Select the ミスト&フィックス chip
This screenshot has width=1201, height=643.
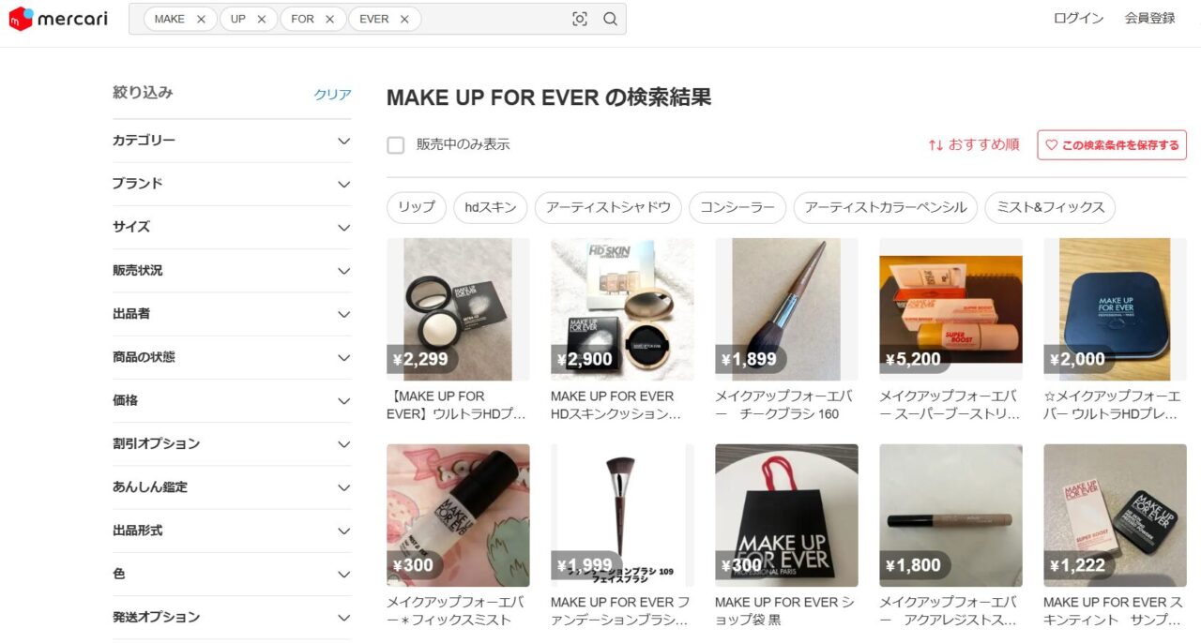tap(1050, 208)
